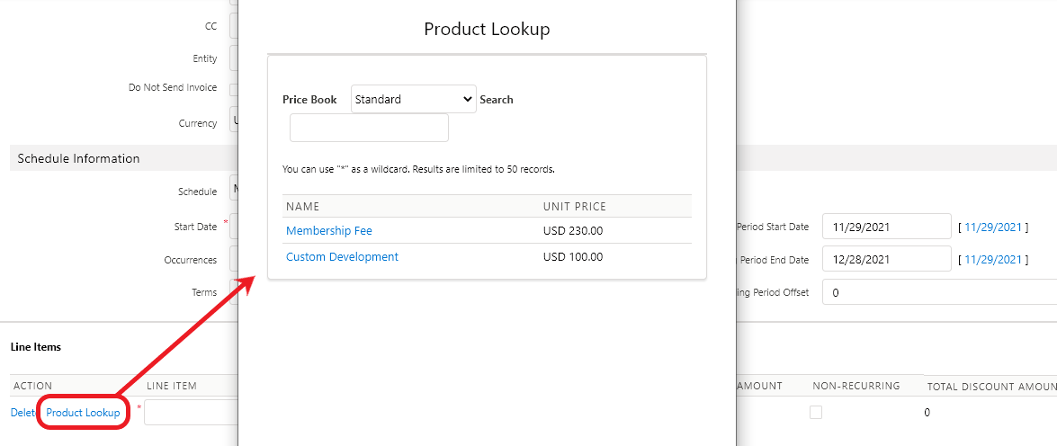Click the Period End Date field

click(x=887, y=260)
